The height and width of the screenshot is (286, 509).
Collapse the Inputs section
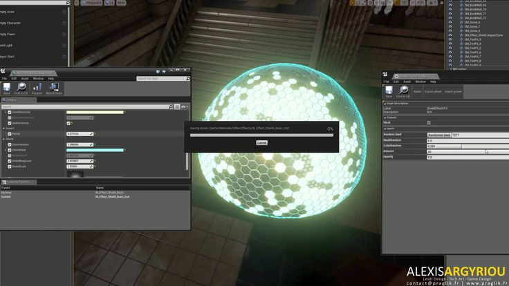pyautogui.click(x=385, y=128)
